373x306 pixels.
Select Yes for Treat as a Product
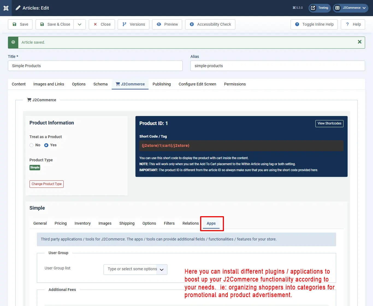pyautogui.click(x=46, y=145)
